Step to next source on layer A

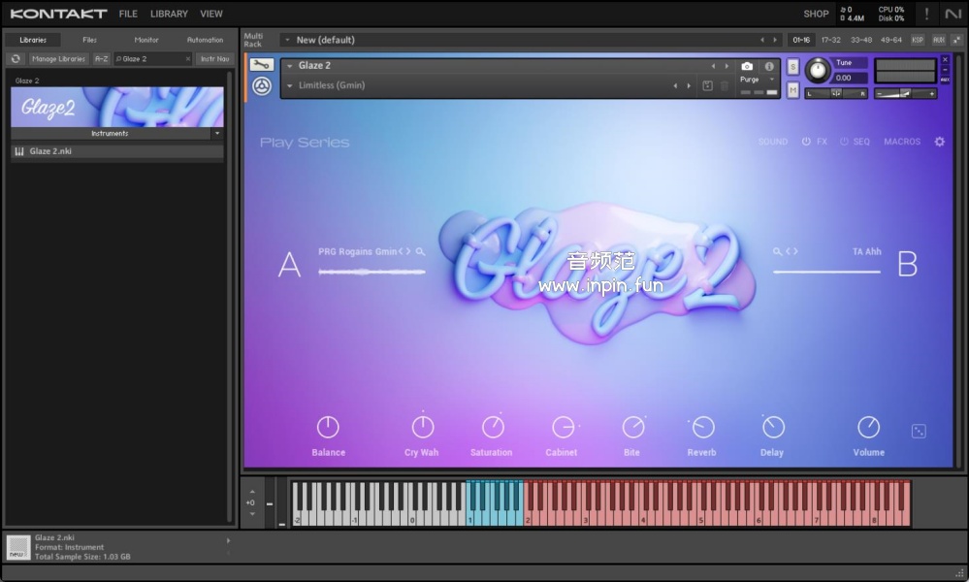pos(408,251)
